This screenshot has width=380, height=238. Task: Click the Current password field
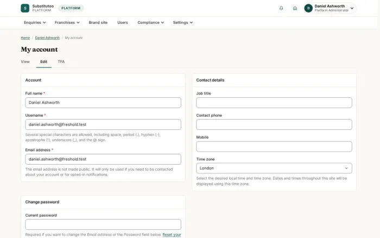103,224
